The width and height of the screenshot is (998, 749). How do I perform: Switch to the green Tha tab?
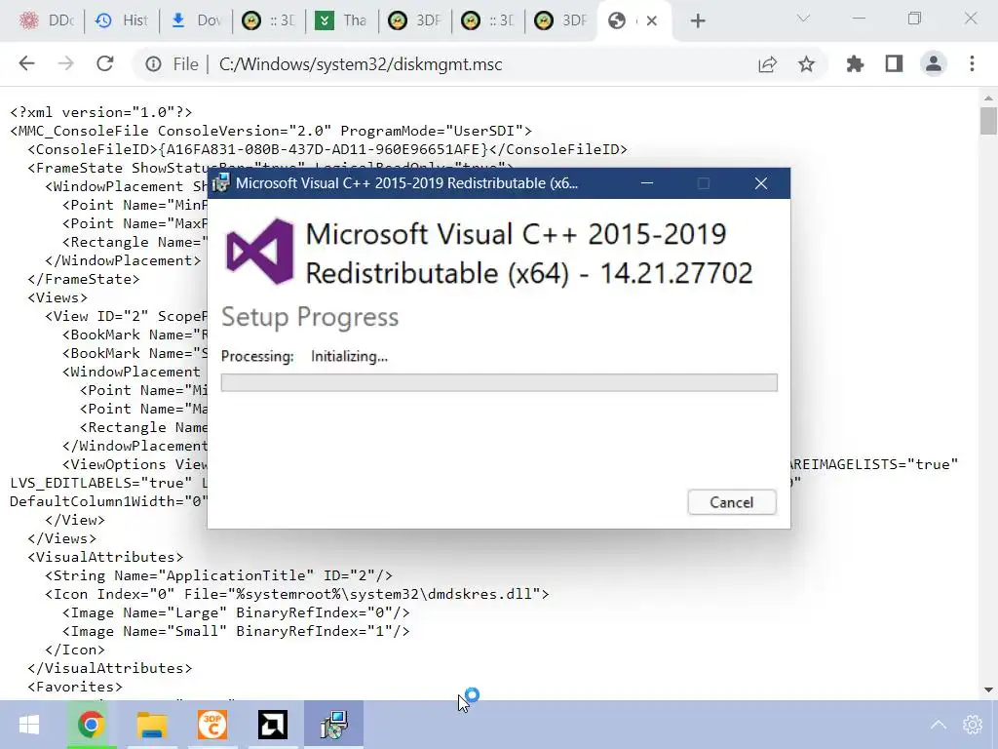coord(342,21)
